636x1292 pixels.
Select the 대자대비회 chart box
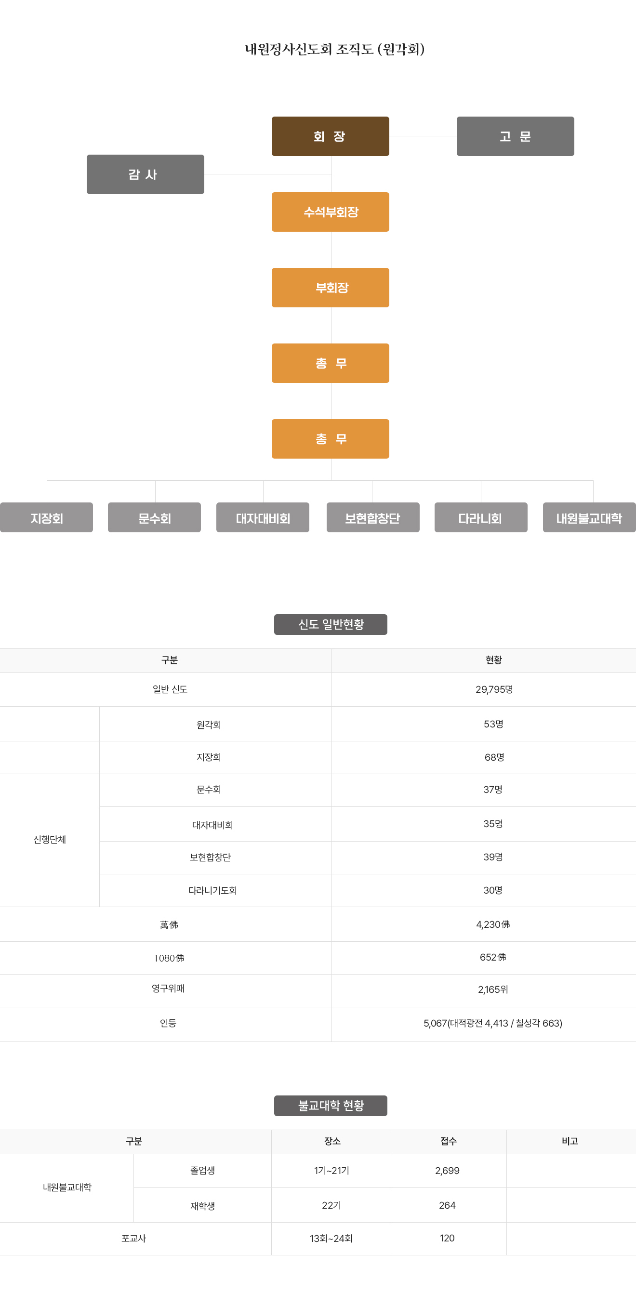point(262,517)
